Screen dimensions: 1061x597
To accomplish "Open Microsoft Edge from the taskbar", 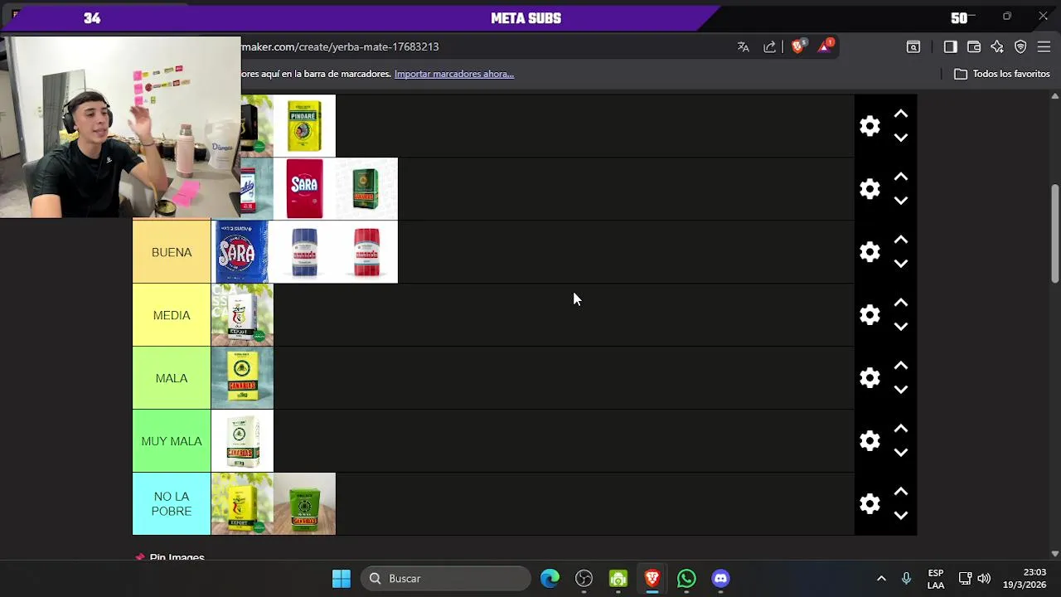I will [550, 579].
